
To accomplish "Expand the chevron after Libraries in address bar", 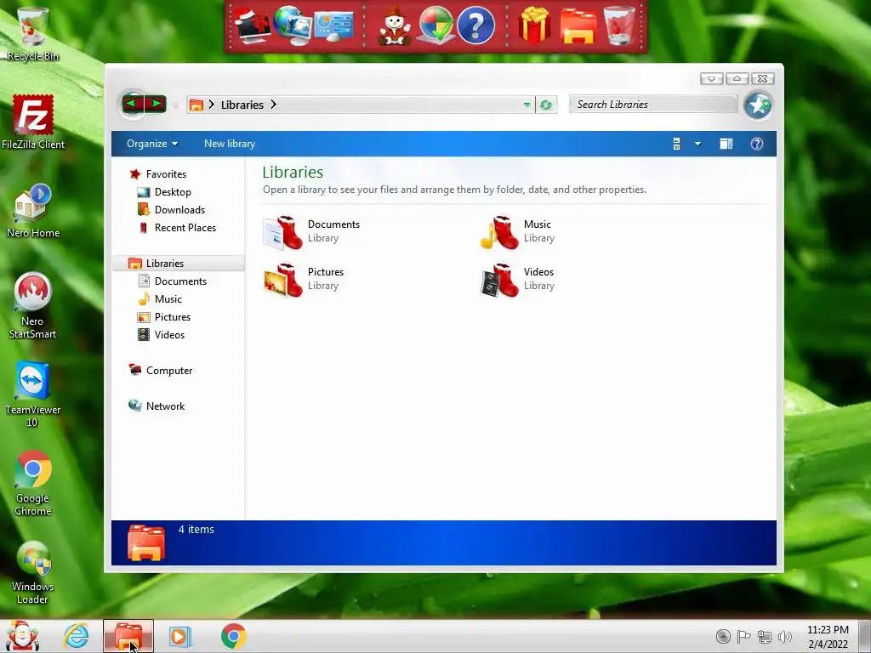I will tap(273, 105).
